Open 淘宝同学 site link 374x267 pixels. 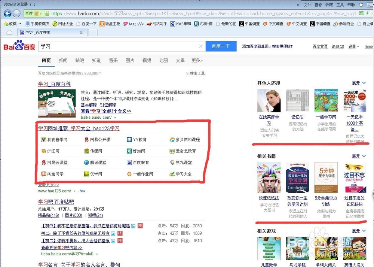coord(52,174)
